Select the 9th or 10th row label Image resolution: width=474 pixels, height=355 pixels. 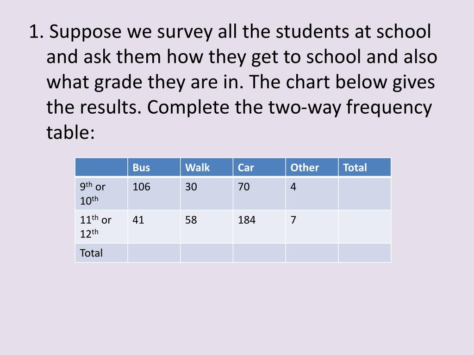[x=101, y=194]
